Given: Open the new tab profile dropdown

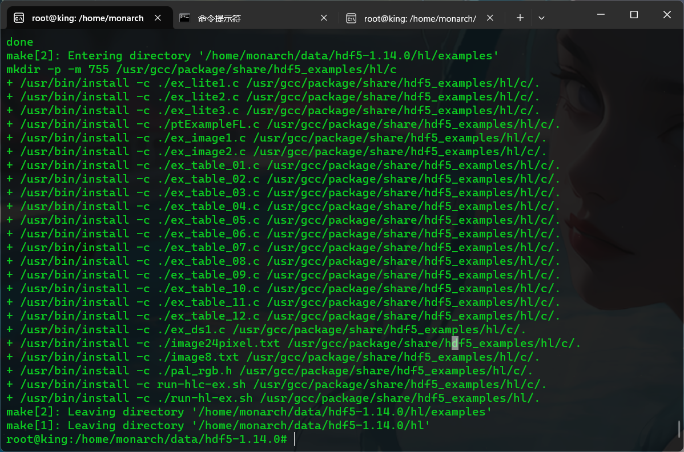Looking at the screenshot, I should 541,18.
